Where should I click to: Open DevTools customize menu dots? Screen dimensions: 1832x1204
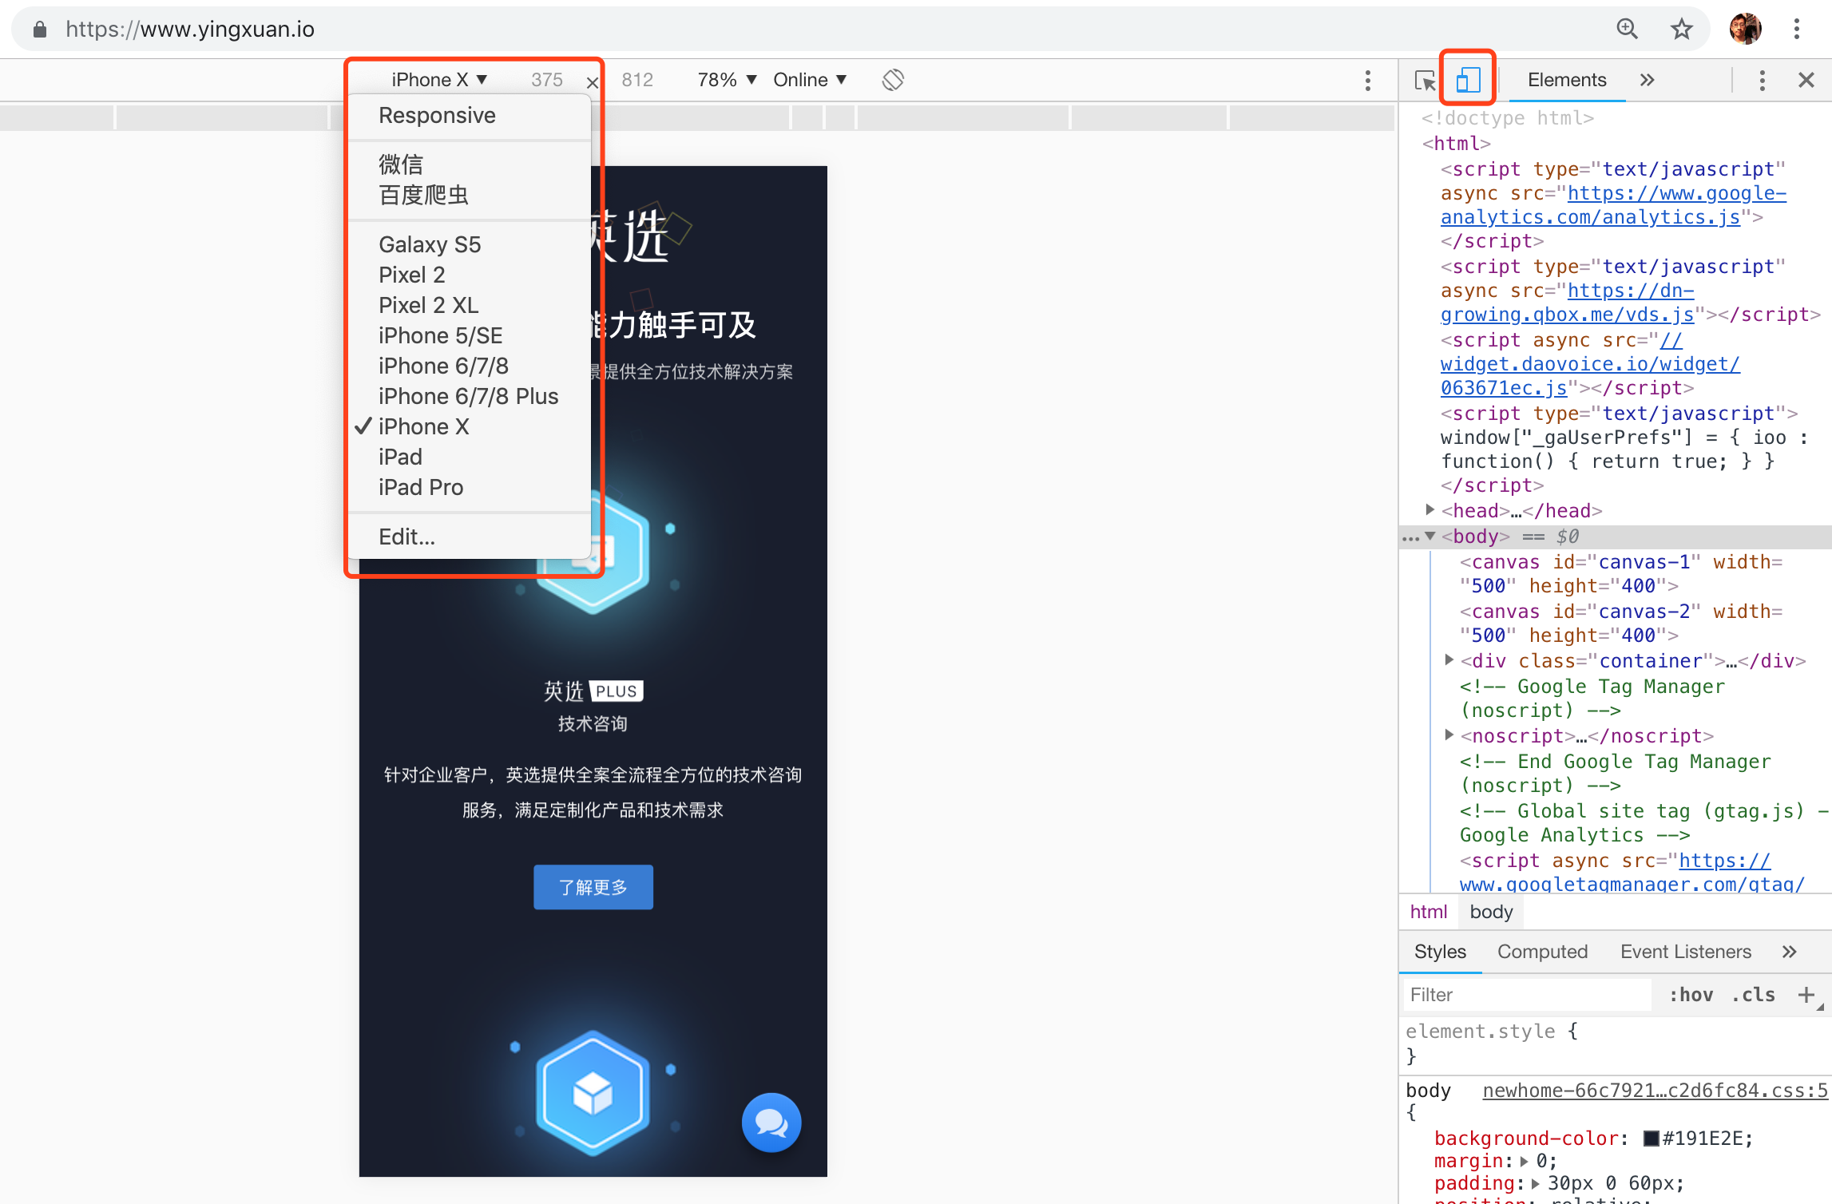[x=1763, y=80]
